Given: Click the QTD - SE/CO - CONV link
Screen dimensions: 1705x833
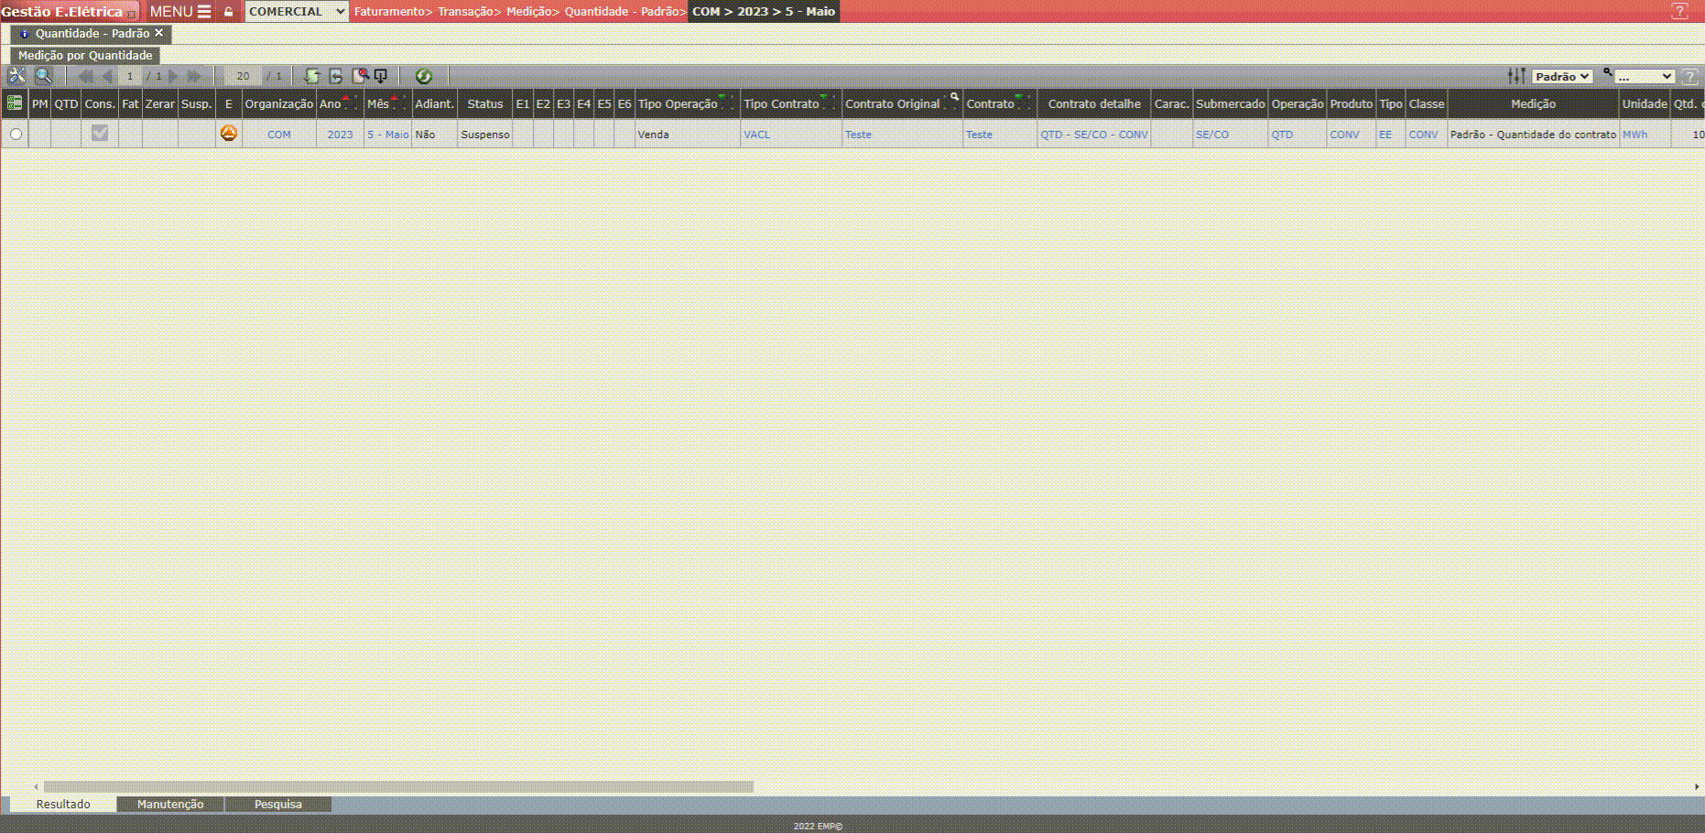Looking at the screenshot, I should [x=1093, y=135].
